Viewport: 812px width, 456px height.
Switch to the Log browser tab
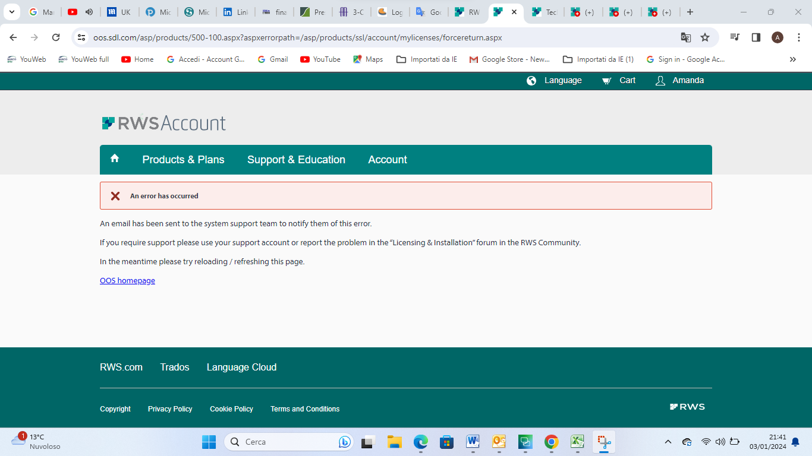click(389, 12)
